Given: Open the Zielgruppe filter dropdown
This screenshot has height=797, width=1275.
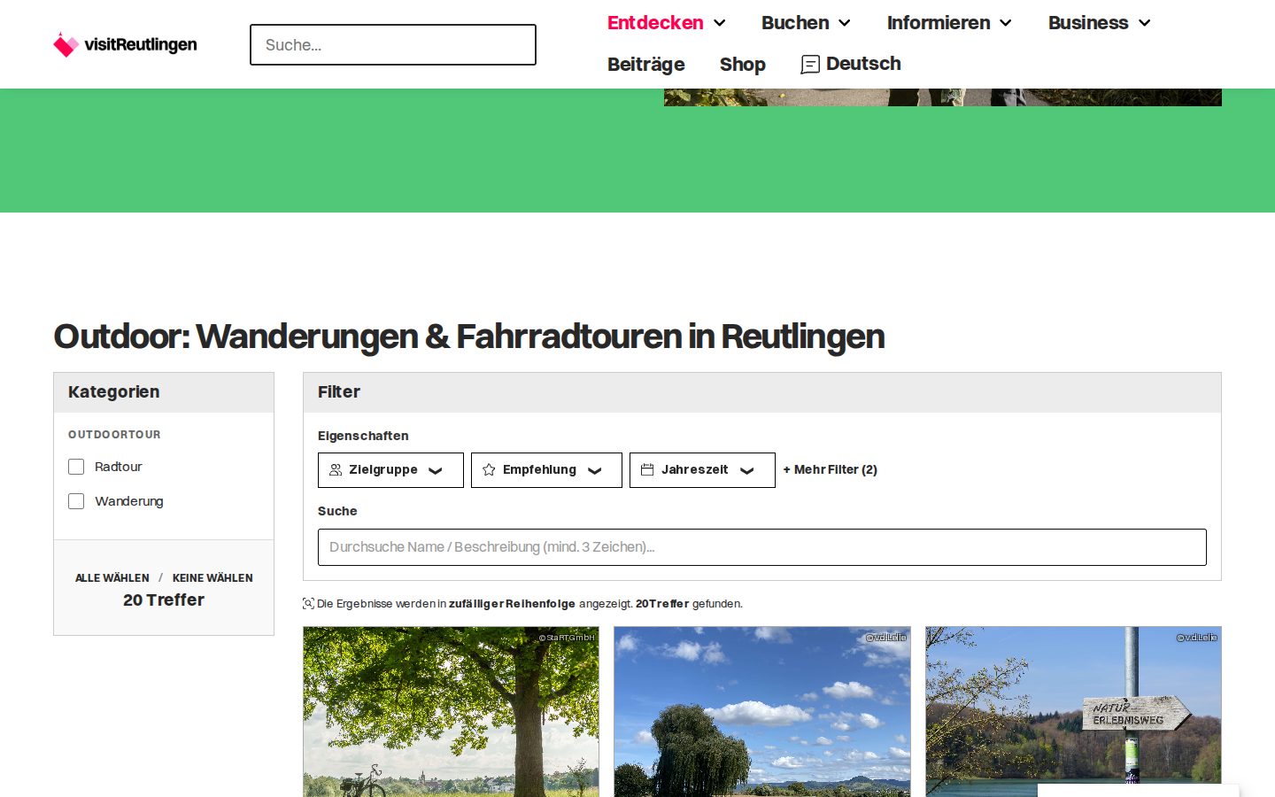Looking at the screenshot, I should click(390, 470).
